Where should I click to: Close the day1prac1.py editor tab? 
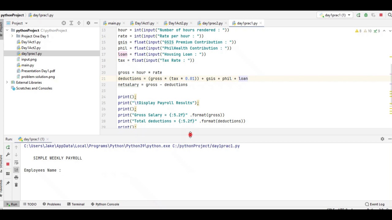click(x=261, y=23)
